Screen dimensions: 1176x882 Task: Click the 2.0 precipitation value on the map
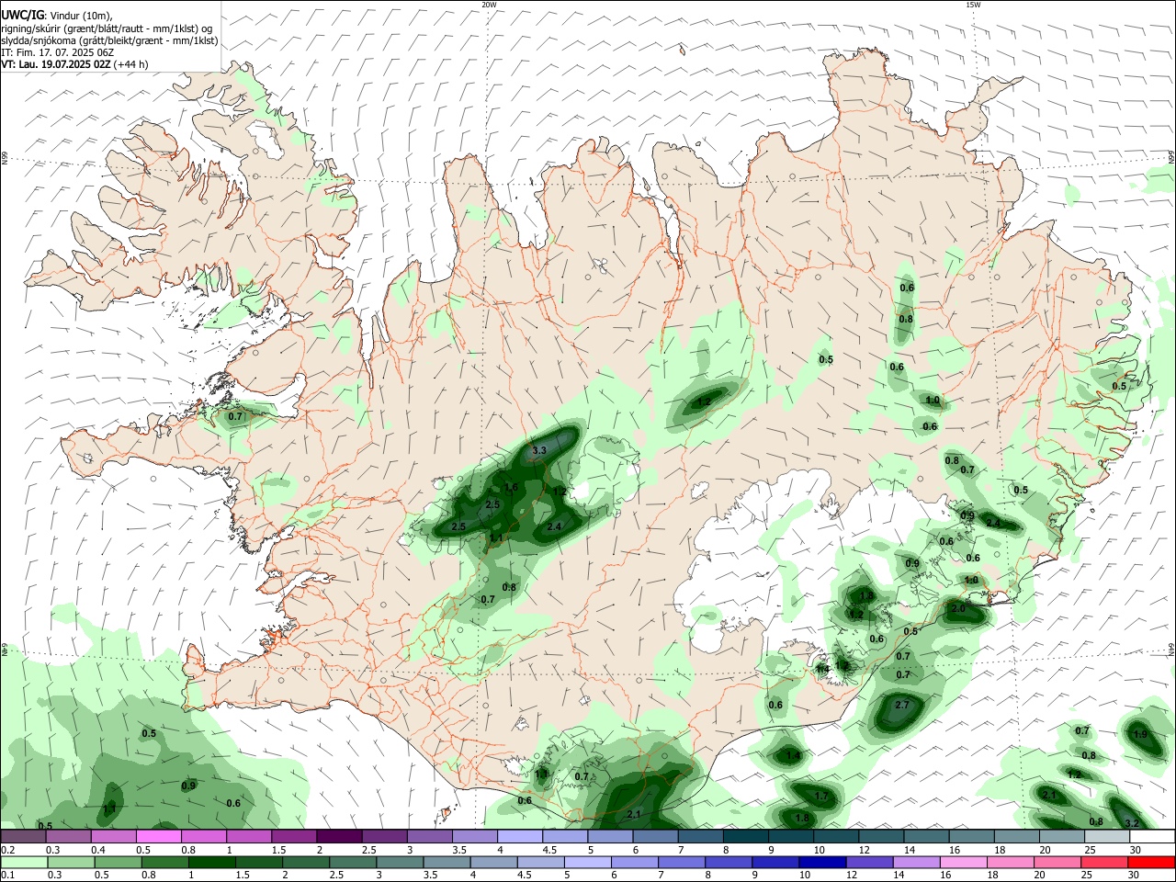957,608
